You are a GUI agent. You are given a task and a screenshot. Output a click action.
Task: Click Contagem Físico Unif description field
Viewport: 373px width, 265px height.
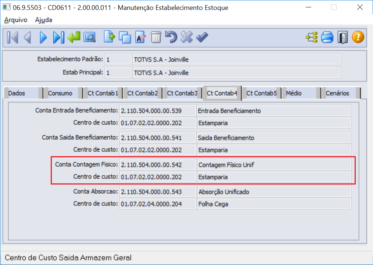pos(274,165)
